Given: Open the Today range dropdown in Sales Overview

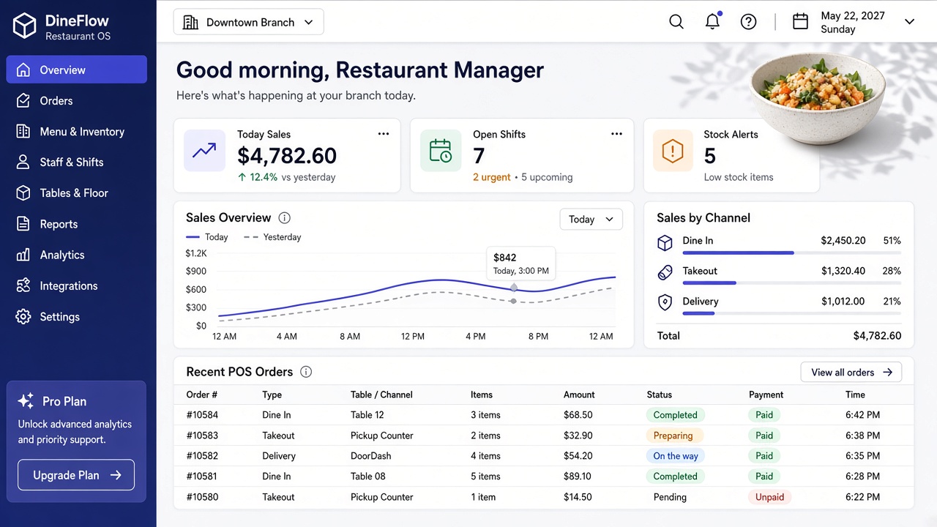Looking at the screenshot, I should pos(591,220).
